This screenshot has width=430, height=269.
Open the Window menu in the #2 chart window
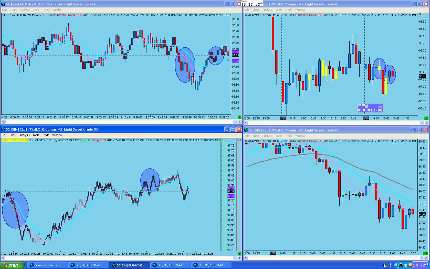(x=57, y=135)
